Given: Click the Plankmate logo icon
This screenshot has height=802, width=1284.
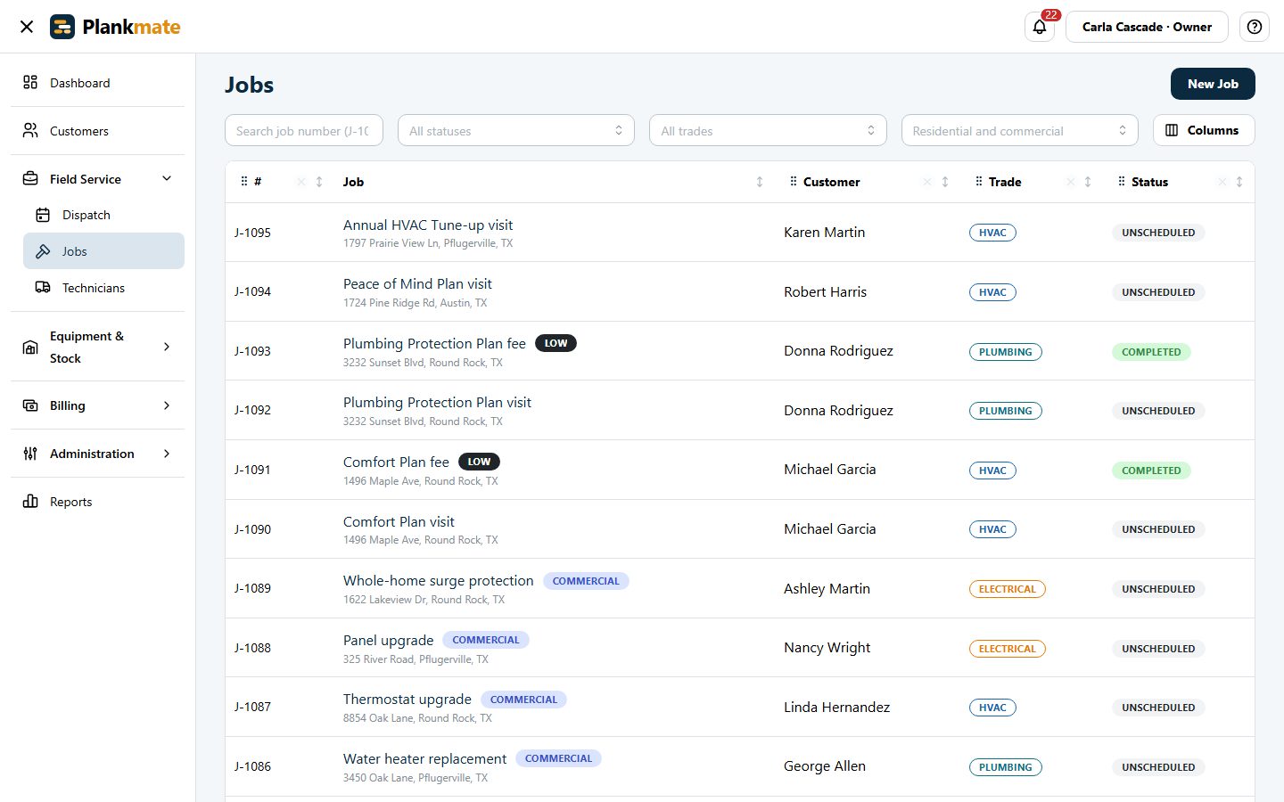Looking at the screenshot, I should coord(62,27).
